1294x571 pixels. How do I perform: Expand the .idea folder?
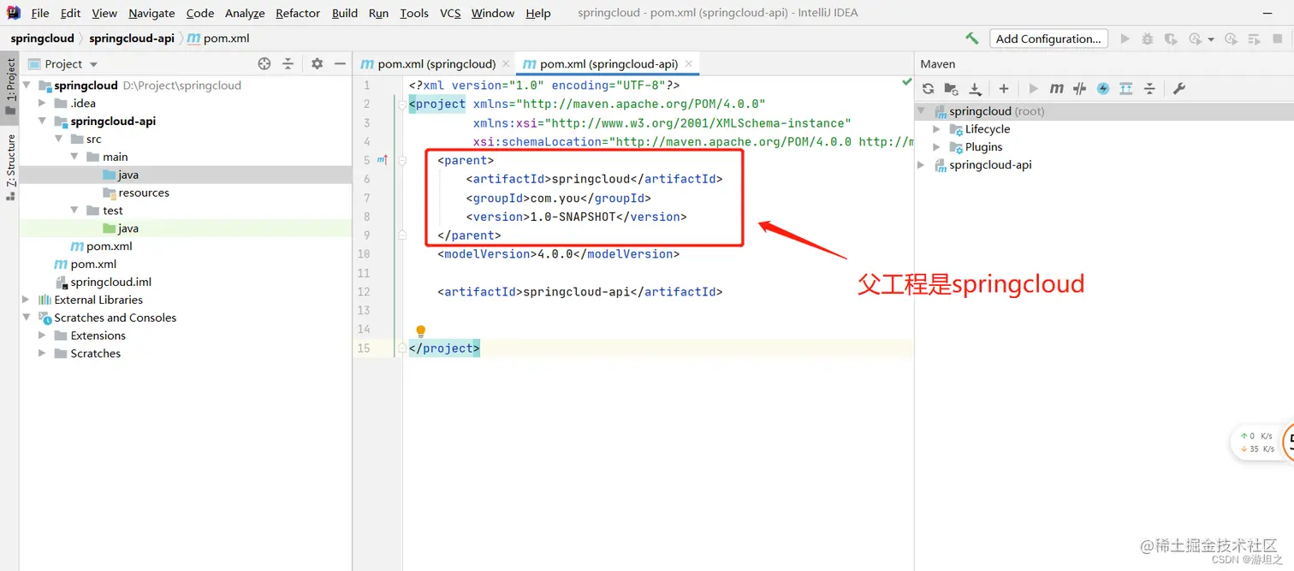tap(42, 104)
